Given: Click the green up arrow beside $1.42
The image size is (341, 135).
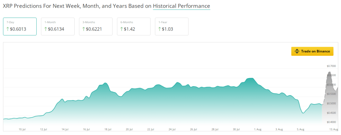Looking at the screenshot, I should click(x=122, y=29).
